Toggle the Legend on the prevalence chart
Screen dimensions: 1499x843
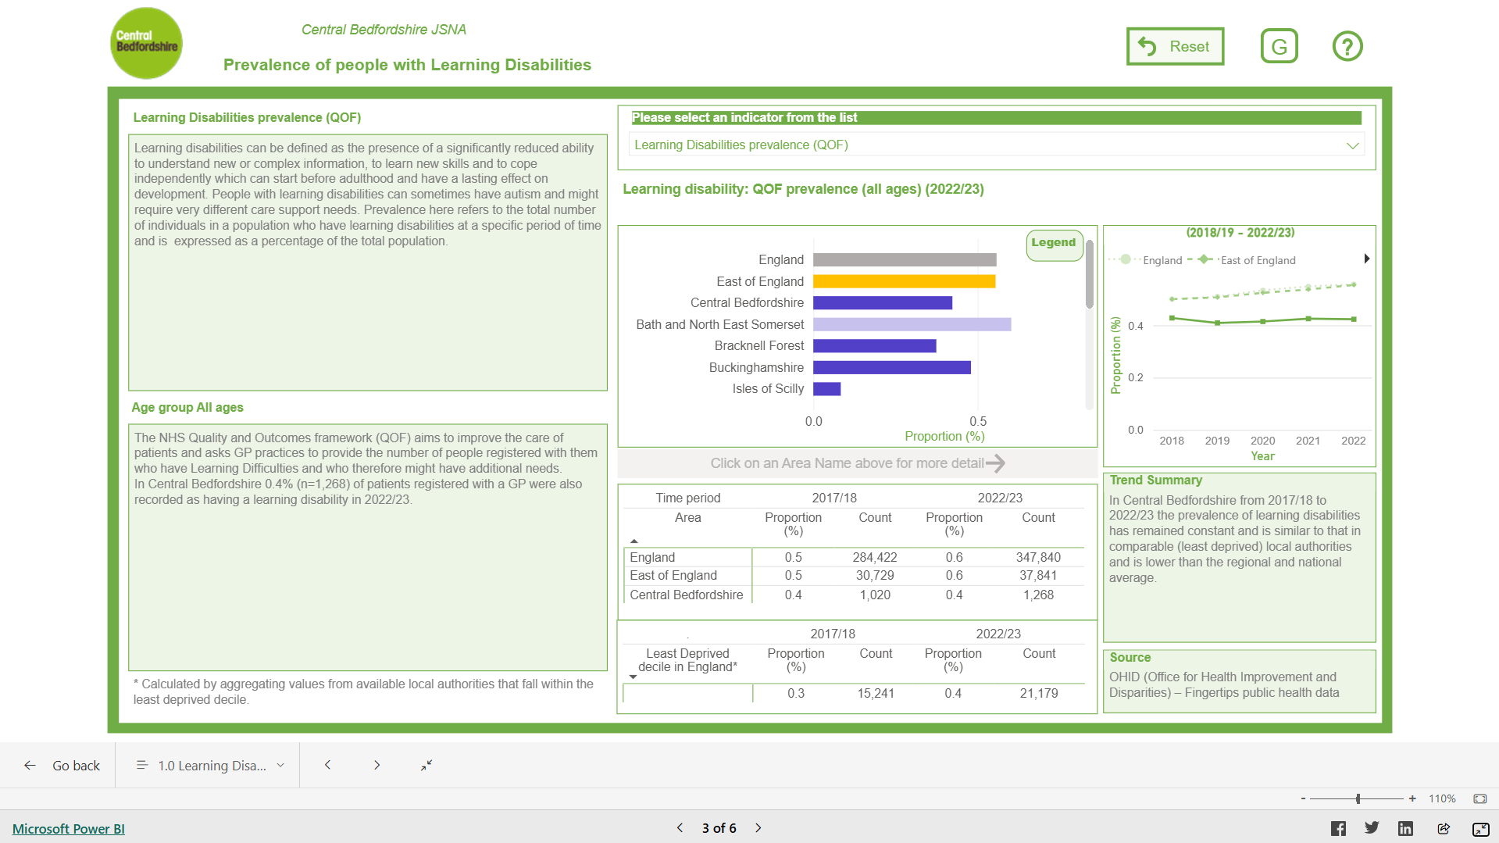[1054, 242]
